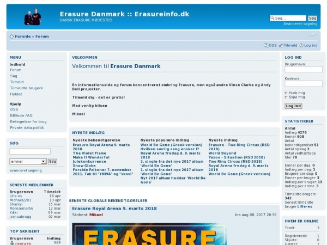The width and height of the screenshot is (327, 245).
Task: Click the OSS help icon in top bar
Action: point(266,45)
